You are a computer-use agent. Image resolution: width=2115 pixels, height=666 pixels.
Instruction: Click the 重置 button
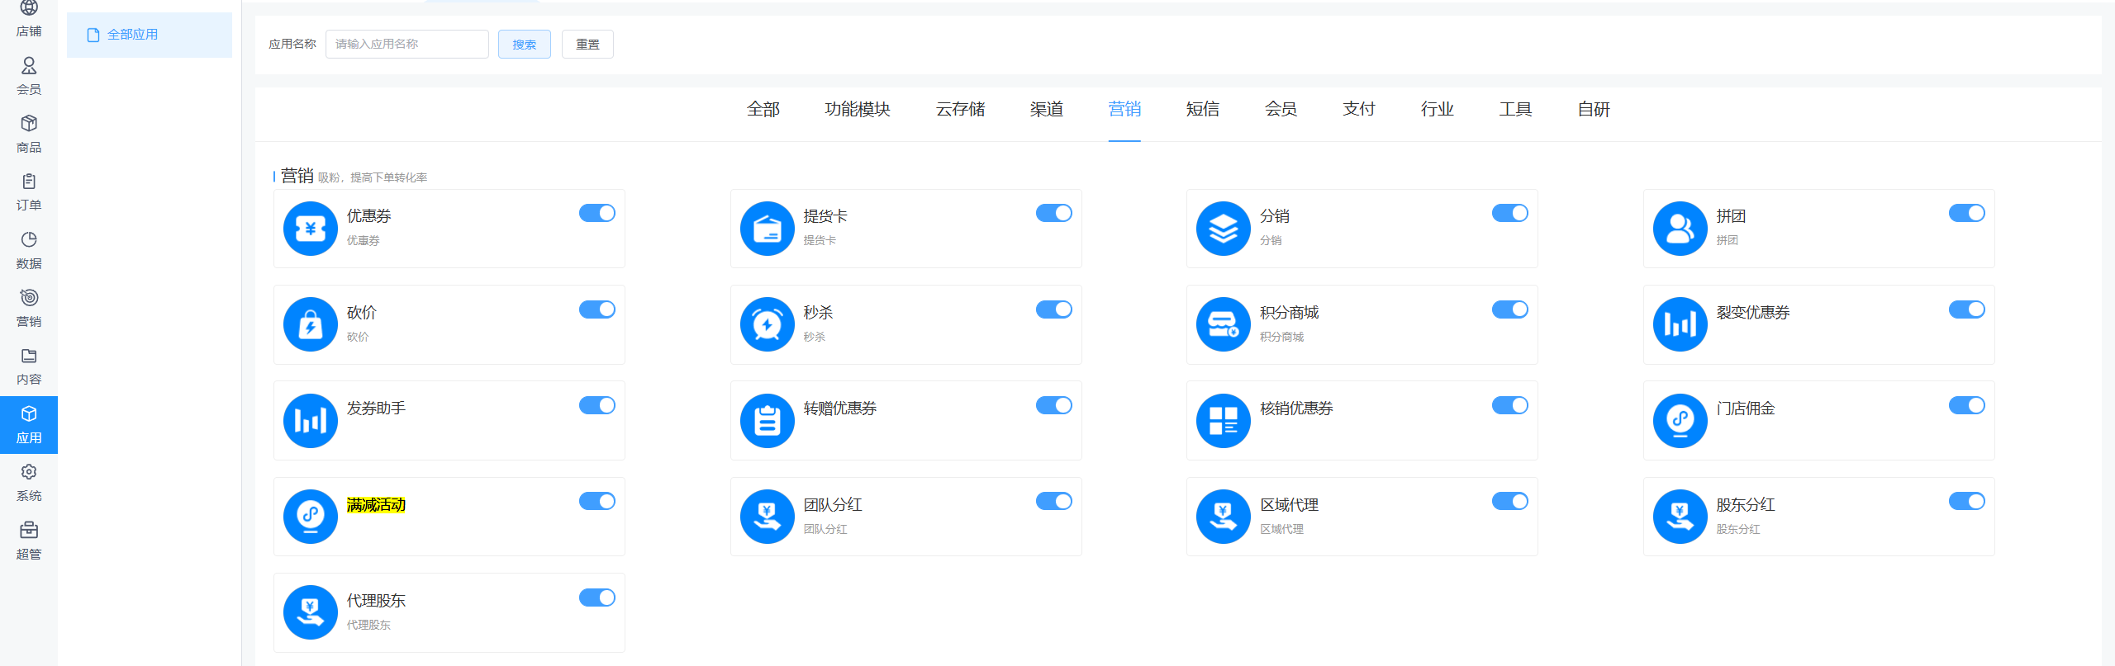tap(587, 45)
